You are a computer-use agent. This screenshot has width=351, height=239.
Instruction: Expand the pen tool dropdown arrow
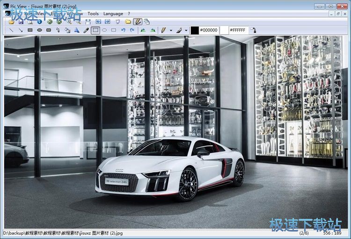[171, 30]
